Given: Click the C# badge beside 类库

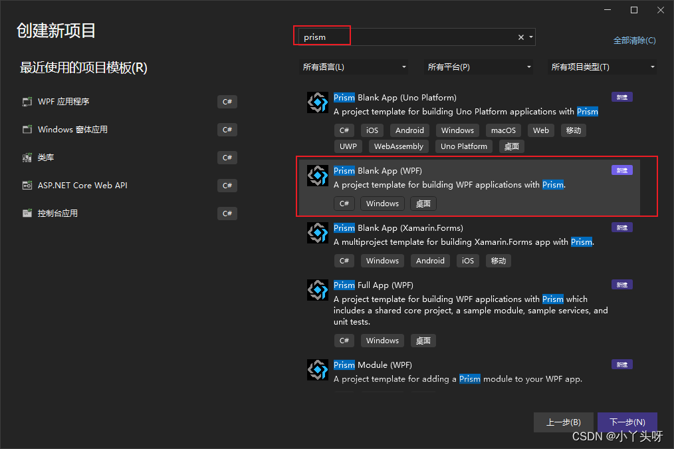Looking at the screenshot, I should click(227, 158).
